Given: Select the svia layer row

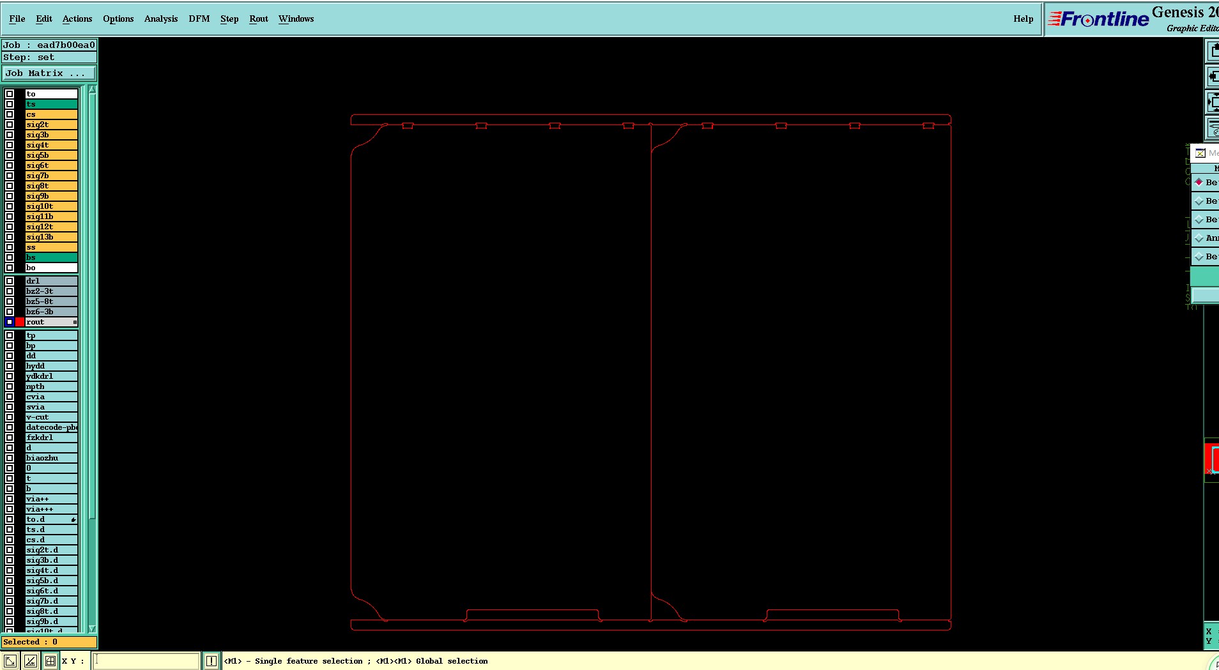Looking at the screenshot, I should pos(51,407).
